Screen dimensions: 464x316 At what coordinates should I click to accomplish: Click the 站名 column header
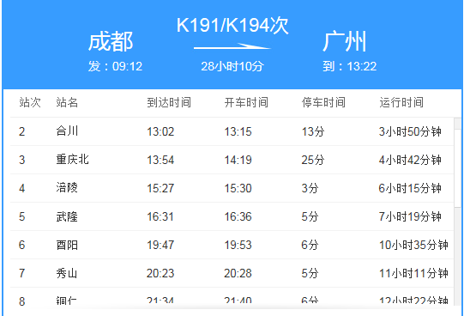coord(67,102)
